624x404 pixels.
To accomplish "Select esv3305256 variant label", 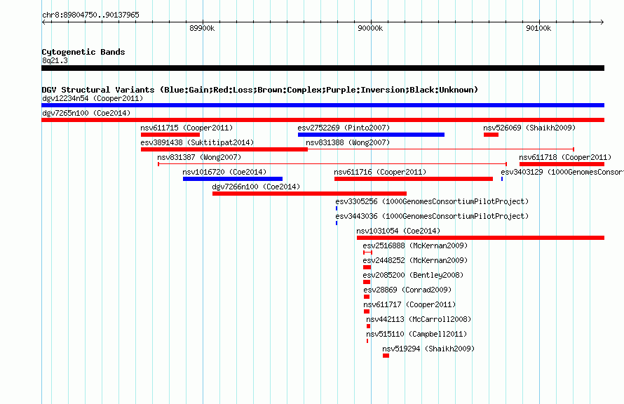I will [x=432, y=201].
